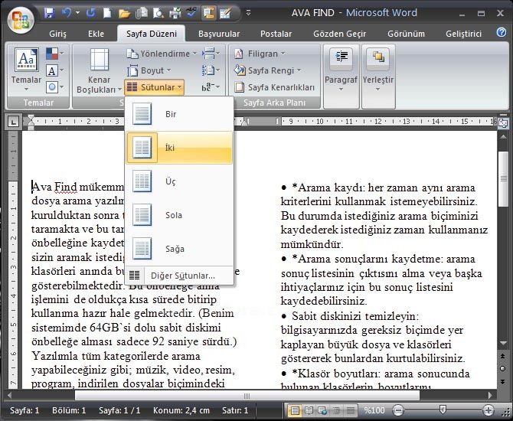Switch to Full Screen Reading view
This screenshot has height=421, width=513.
[x=309, y=410]
